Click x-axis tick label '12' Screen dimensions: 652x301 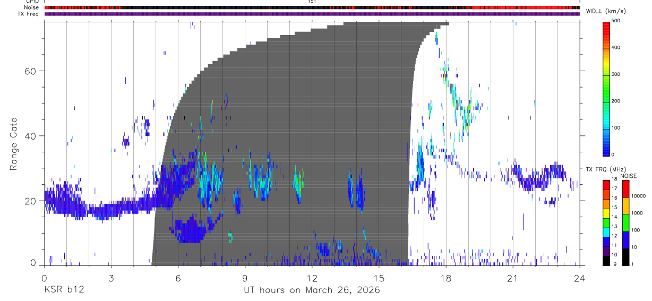coord(312,278)
